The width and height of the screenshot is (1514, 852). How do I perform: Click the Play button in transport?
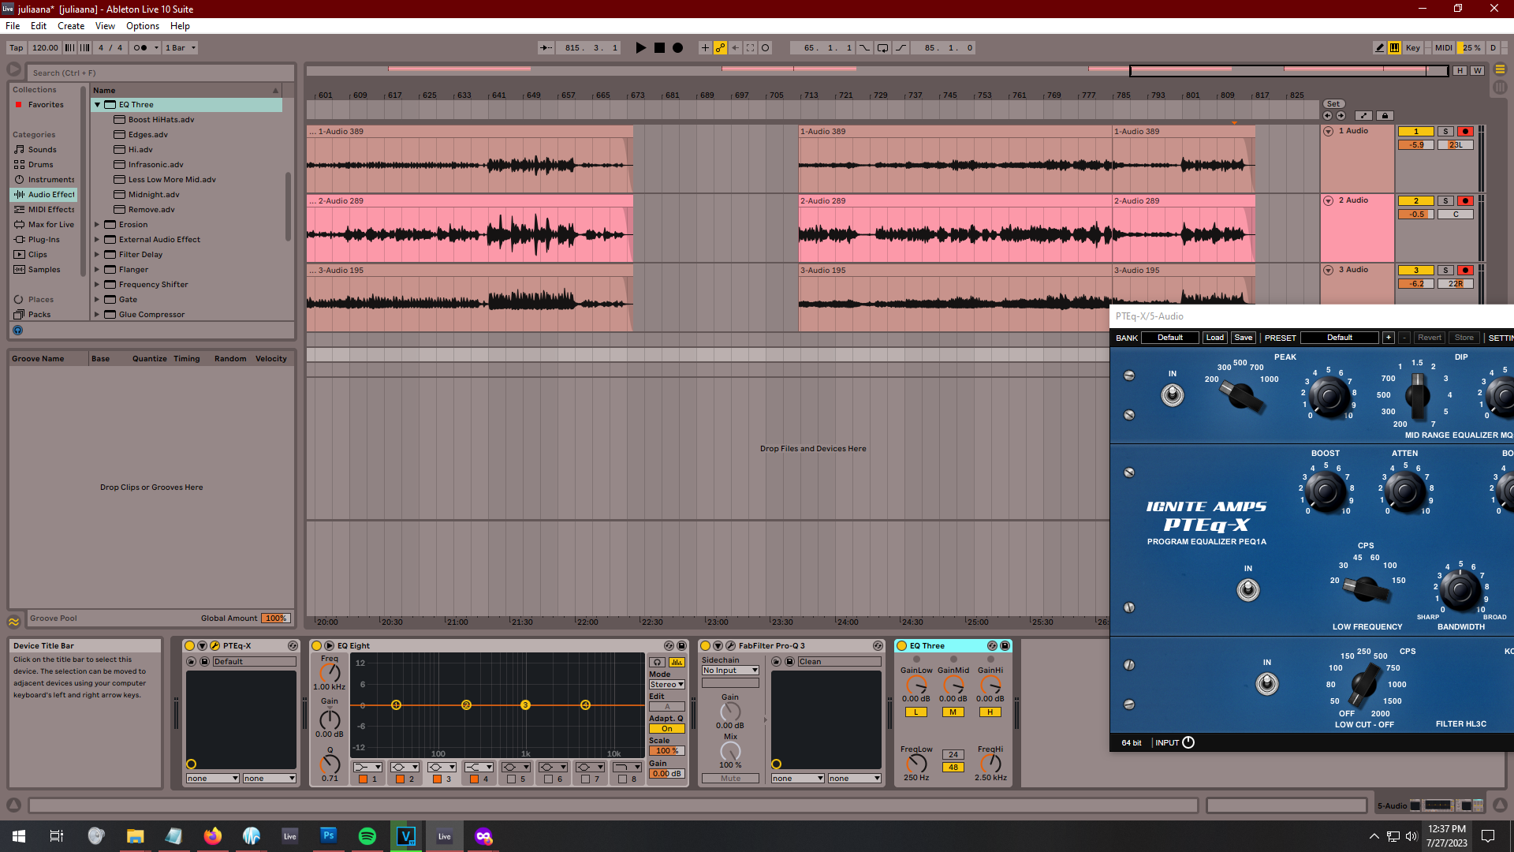click(x=640, y=48)
